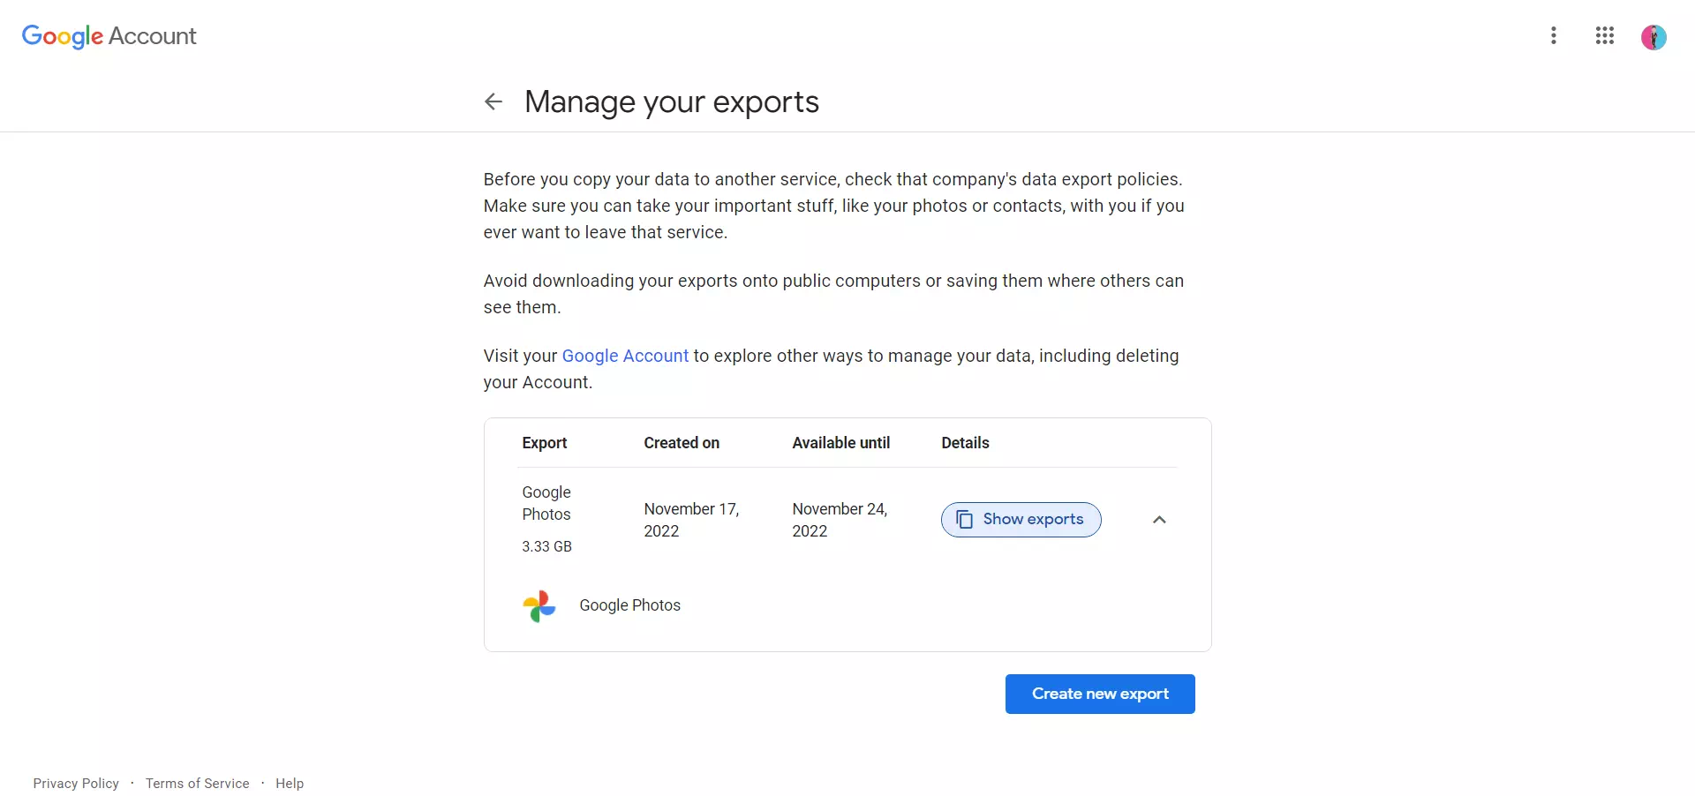1695x796 pixels.
Task: Click the November 17, 2022 date
Action: pos(691,520)
